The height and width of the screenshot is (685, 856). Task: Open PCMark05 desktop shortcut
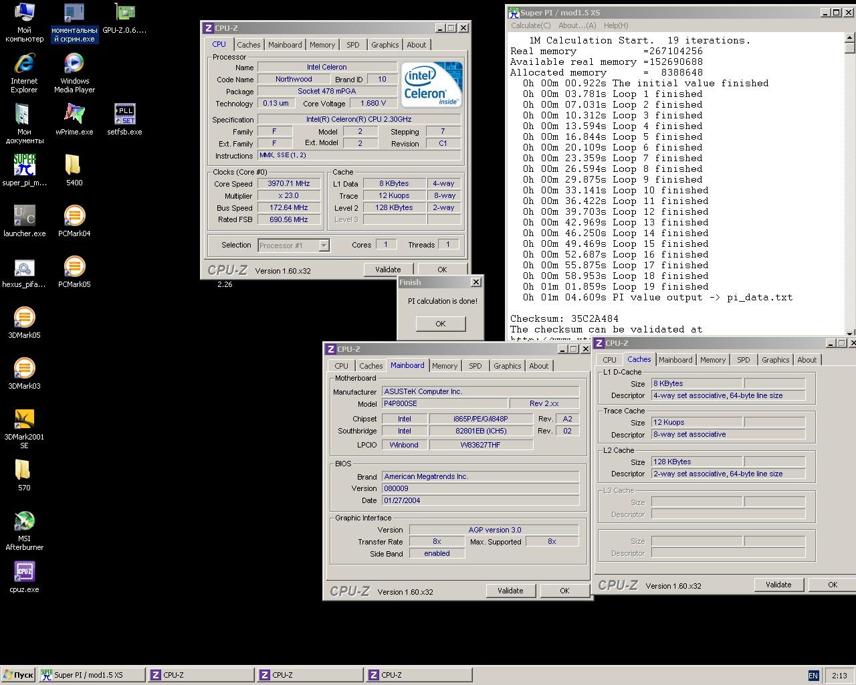74,272
